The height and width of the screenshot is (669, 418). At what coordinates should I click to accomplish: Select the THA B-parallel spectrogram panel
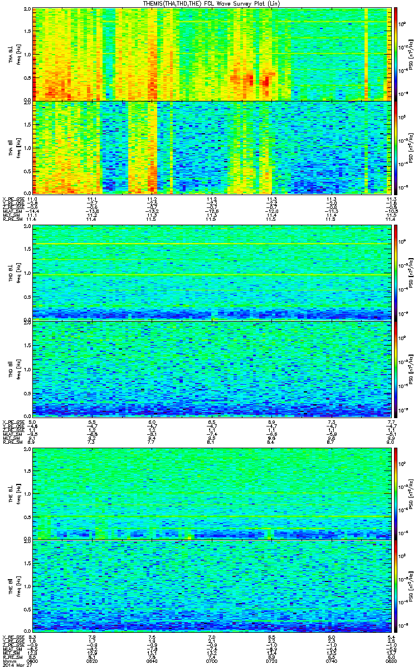point(211,147)
